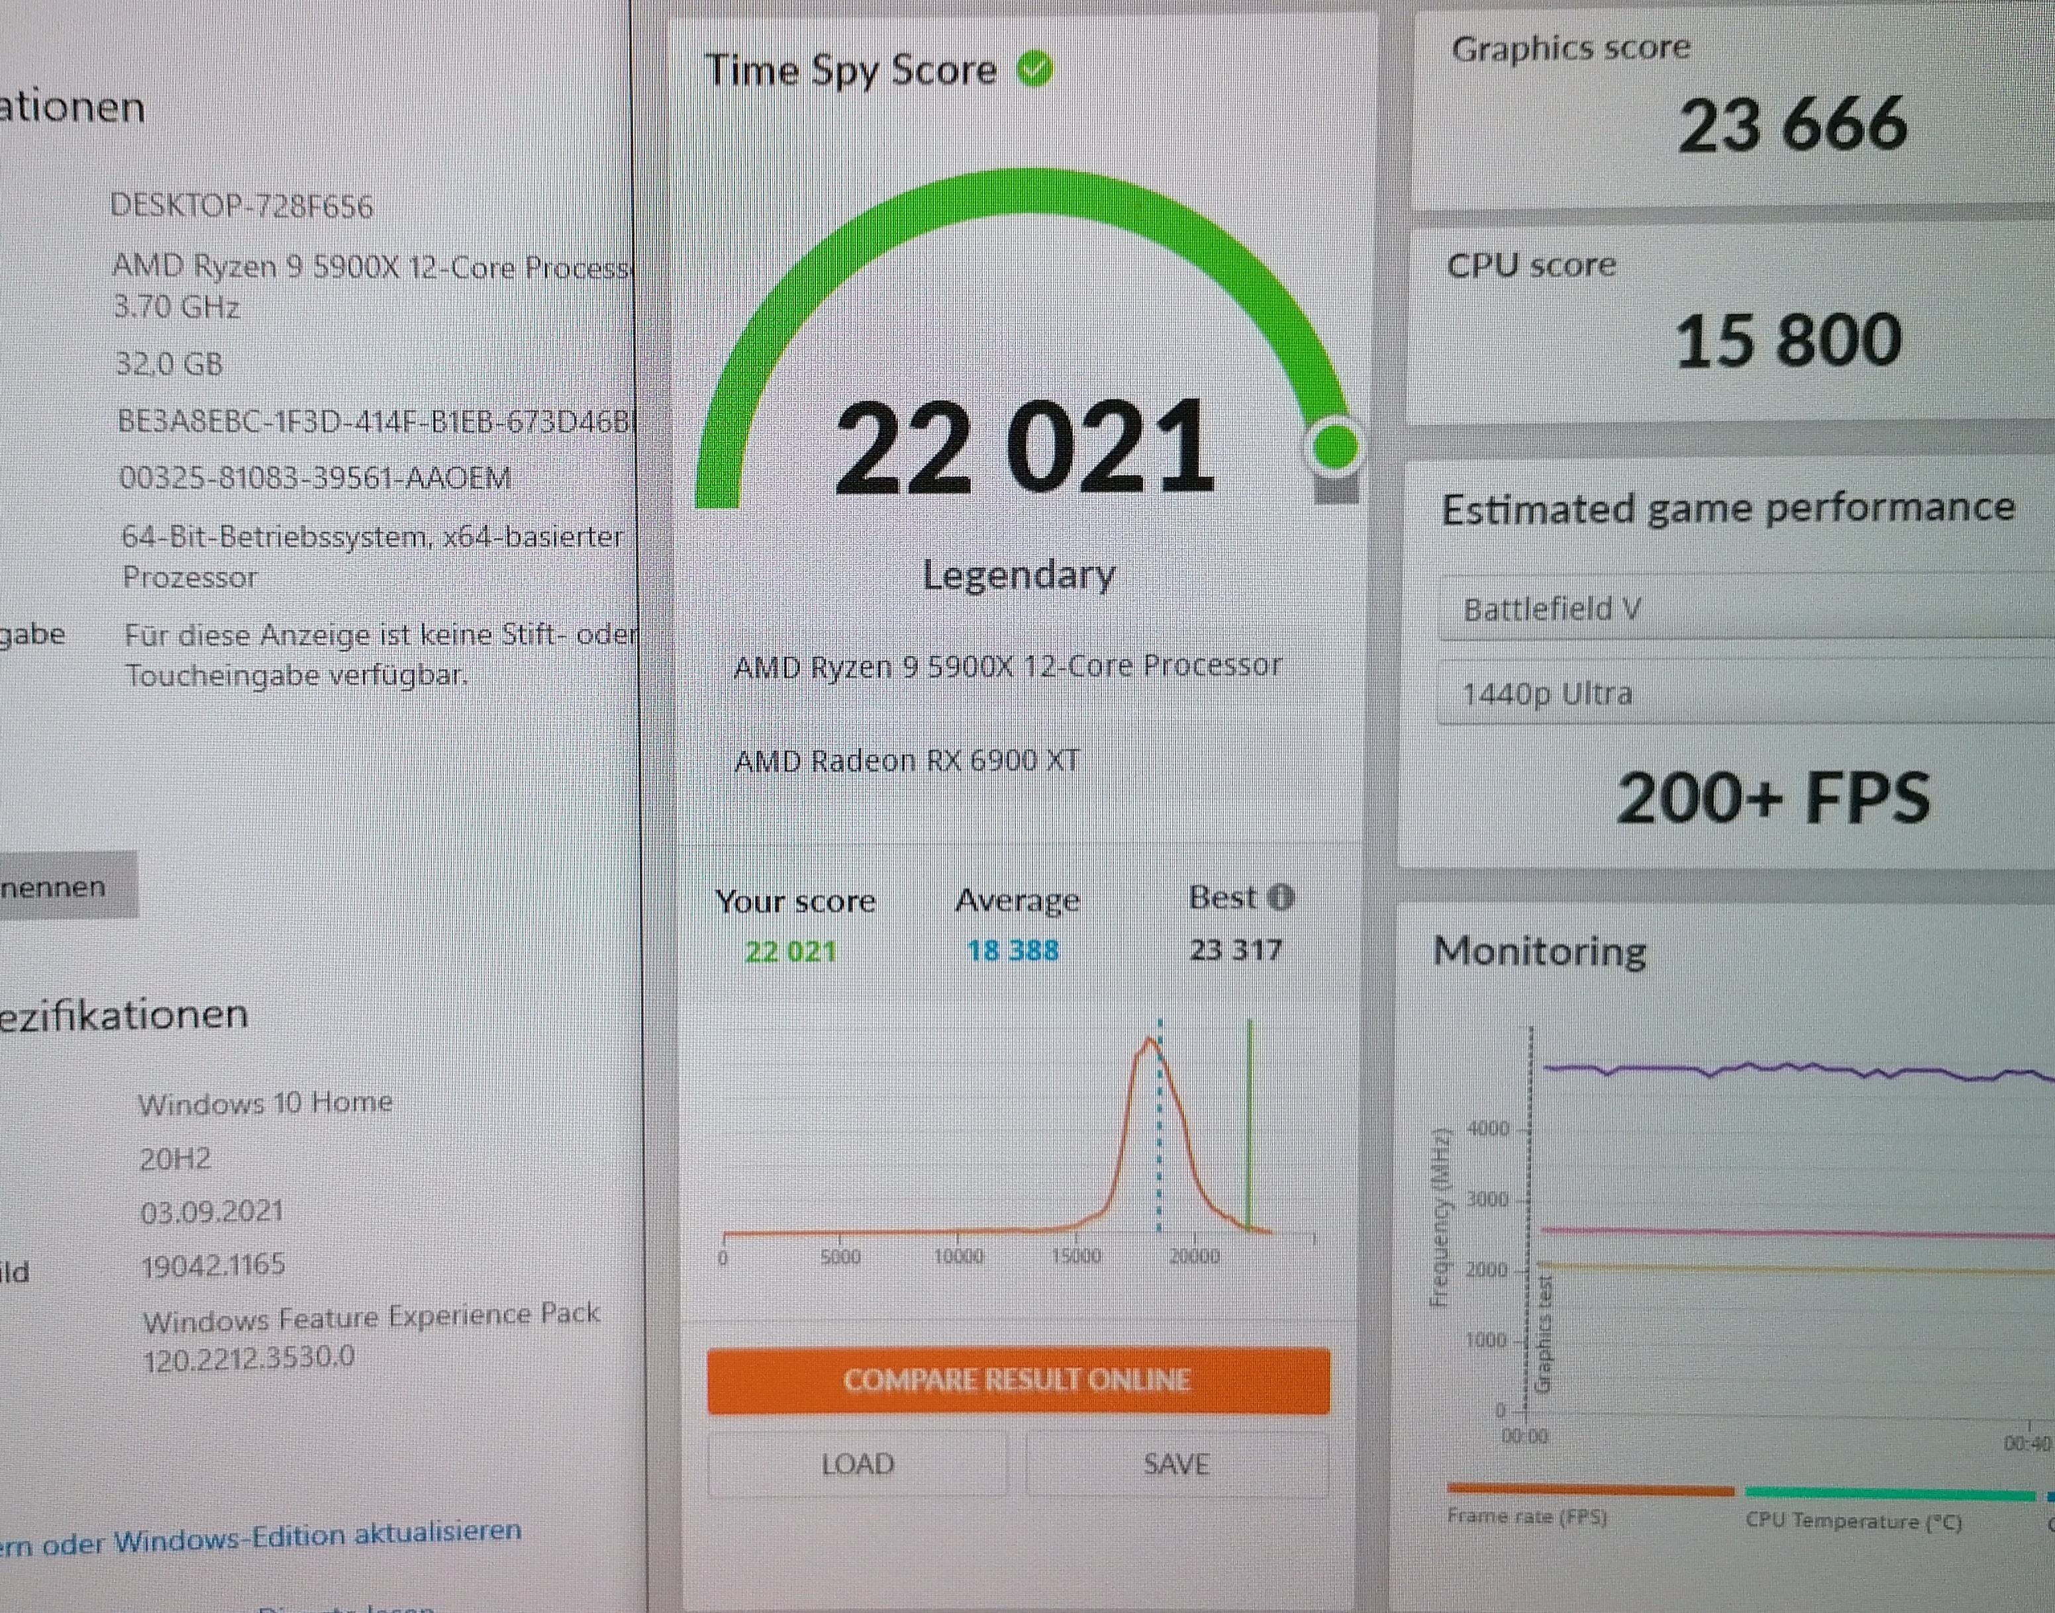Click device name DESKTOP-728F656 in settings window
Image resolution: width=2055 pixels, height=1613 pixels.
click(x=242, y=206)
